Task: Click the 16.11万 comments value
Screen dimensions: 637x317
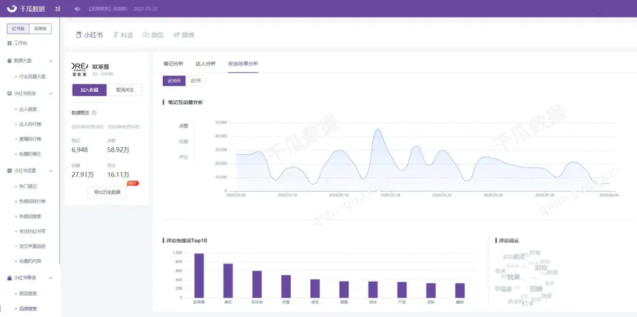Action: point(118,175)
